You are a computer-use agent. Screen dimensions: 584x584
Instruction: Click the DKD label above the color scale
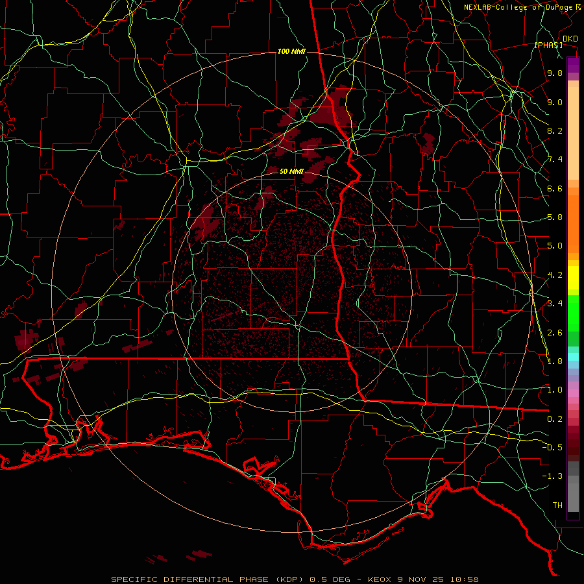(570, 38)
